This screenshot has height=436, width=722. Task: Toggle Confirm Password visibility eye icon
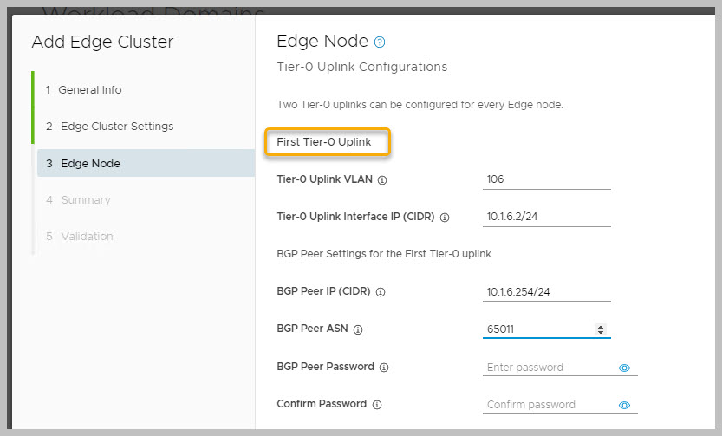coord(624,405)
